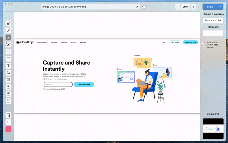Click Pricing in captured page nav
Viewport: 228px width, 143px height.
(73, 42)
